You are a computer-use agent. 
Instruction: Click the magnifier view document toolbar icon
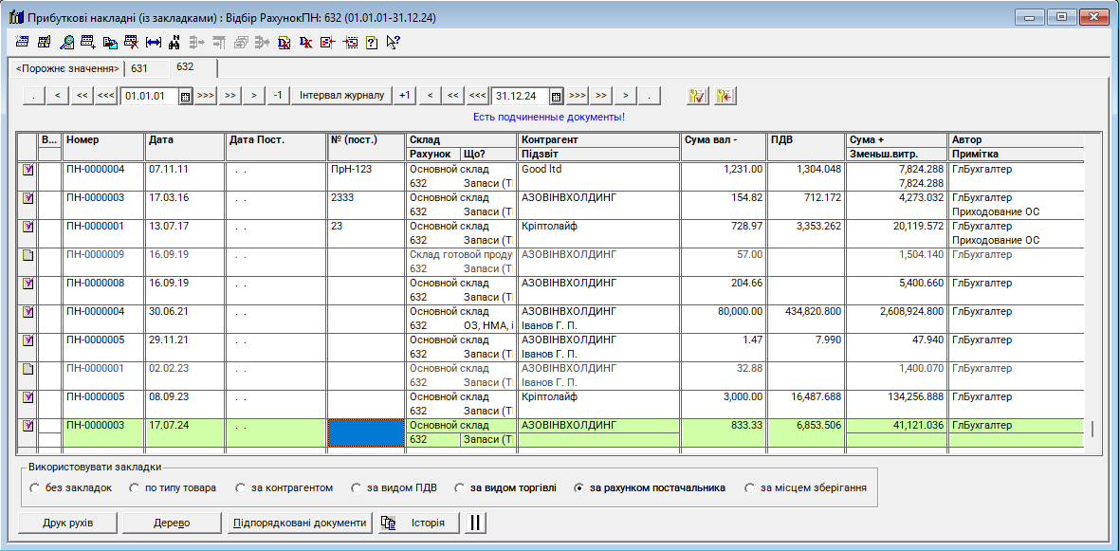pyautogui.click(x=66, y=42)
